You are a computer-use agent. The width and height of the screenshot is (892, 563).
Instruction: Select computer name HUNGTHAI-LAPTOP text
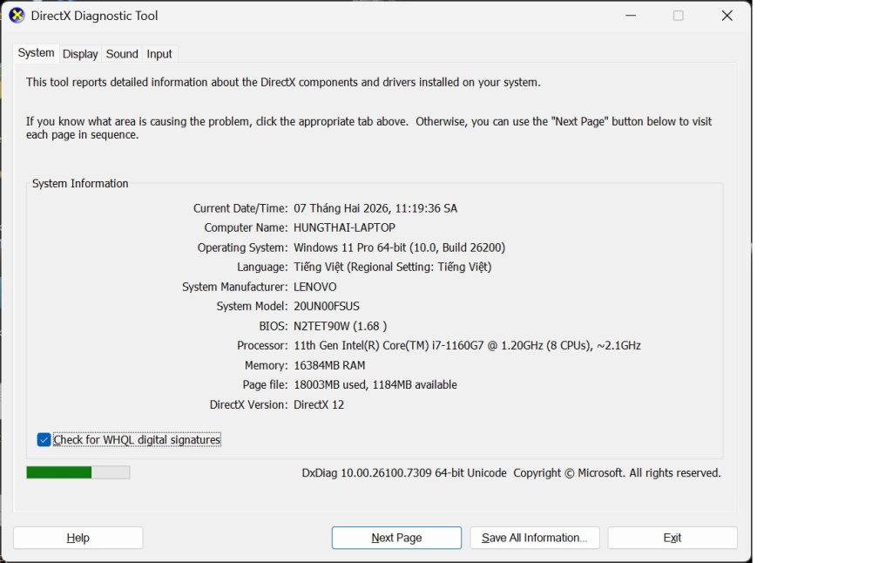point(344,227)
